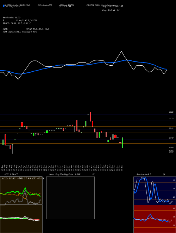
Task: Click the CL: 19.00 closing price text
Action: 64,6
